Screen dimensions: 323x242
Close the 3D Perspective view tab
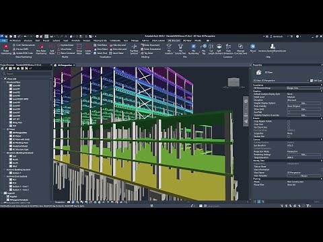(74, 65)
